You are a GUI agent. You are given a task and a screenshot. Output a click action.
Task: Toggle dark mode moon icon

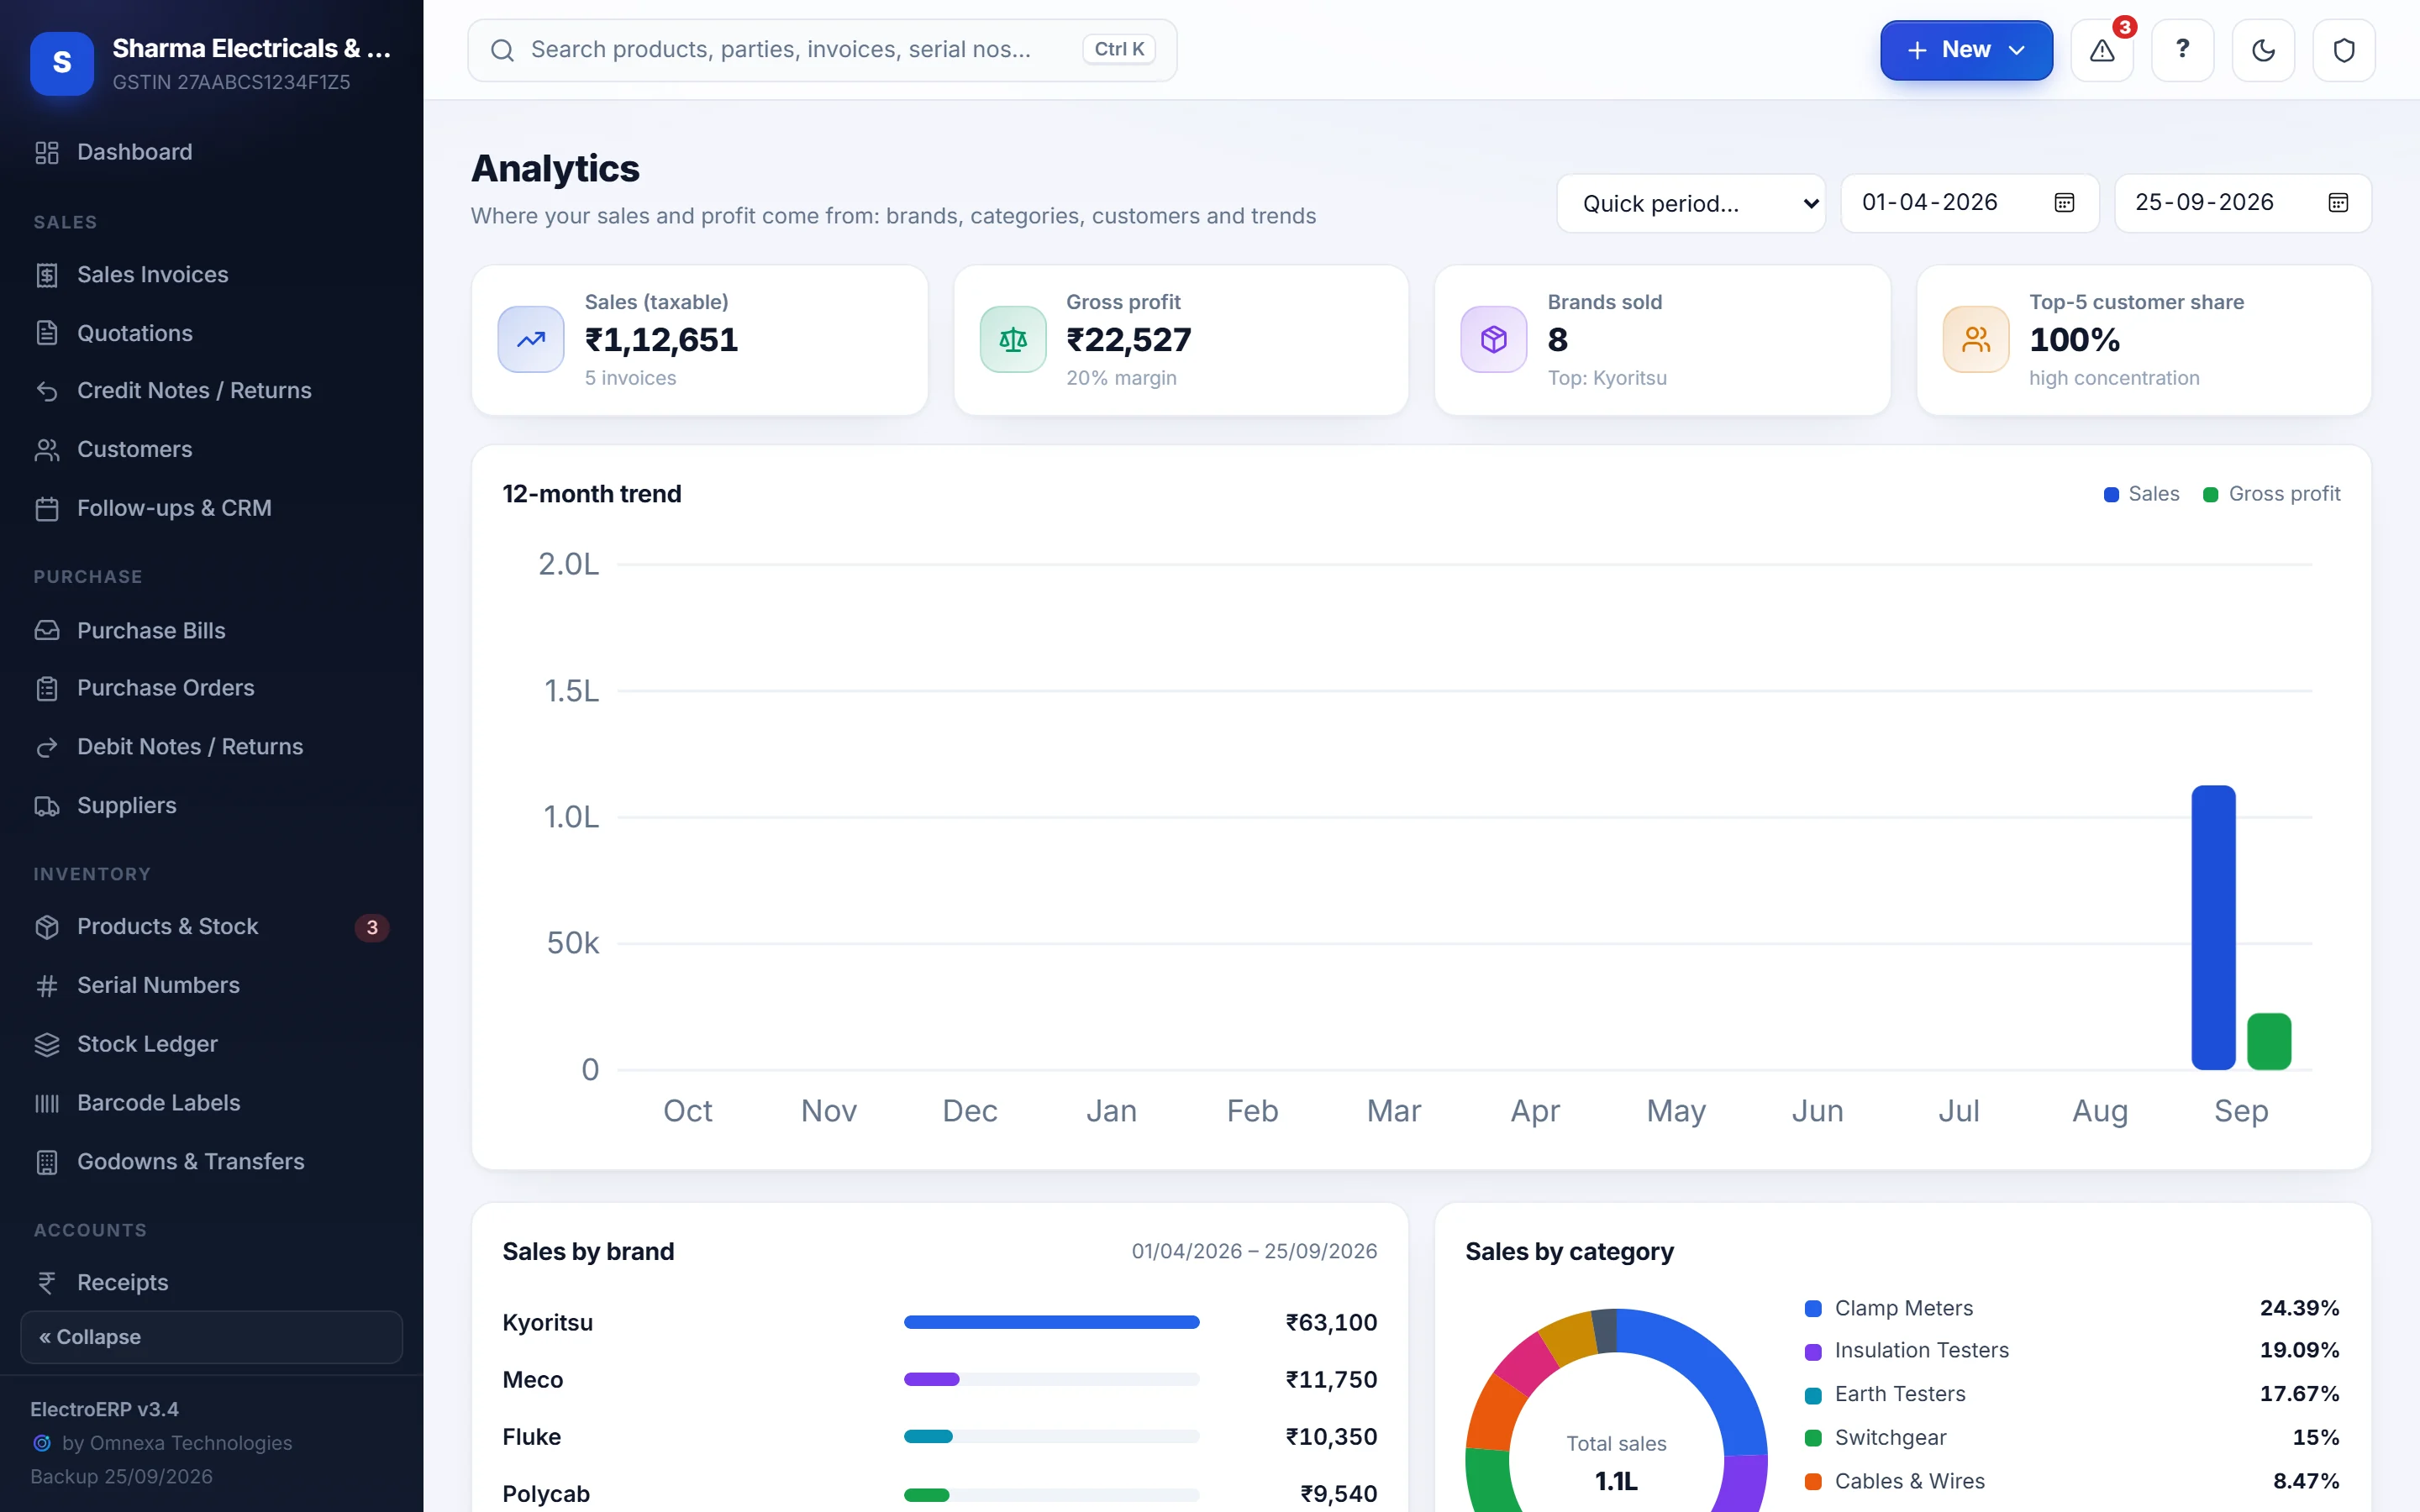(2263, 50)
